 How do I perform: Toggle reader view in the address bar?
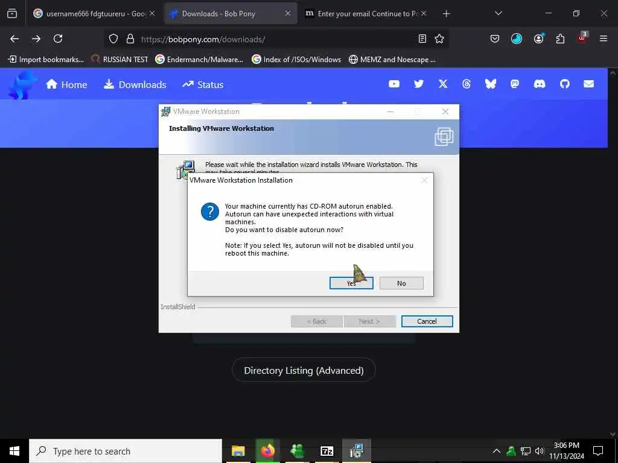[x=422, y=39]
